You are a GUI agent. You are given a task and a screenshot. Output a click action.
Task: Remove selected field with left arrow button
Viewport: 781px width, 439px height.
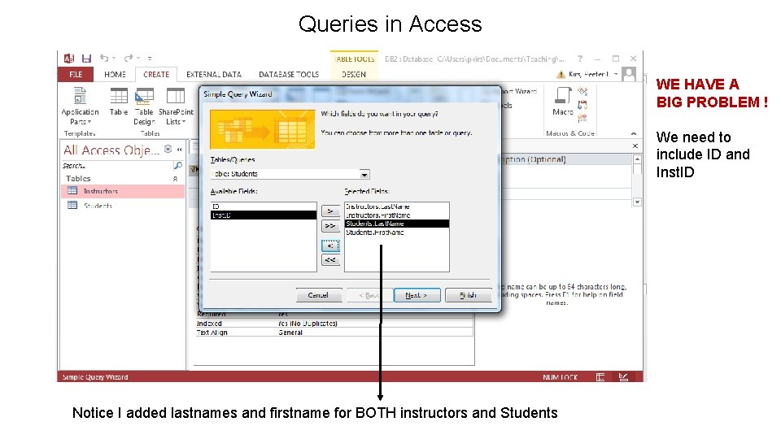point(330,246)
